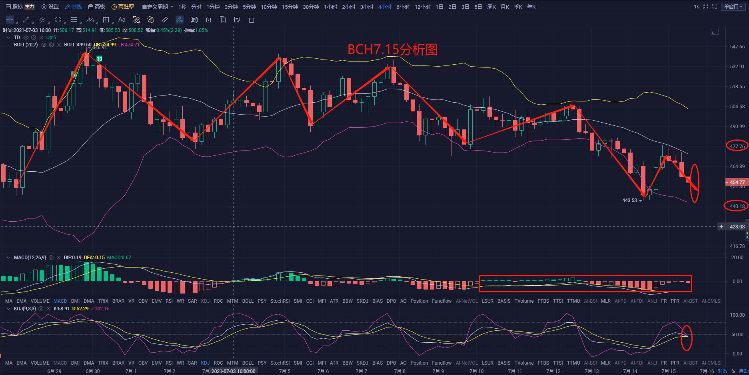Select the ellipse shape tool
The image size is (749, 375).
point(58,20)
